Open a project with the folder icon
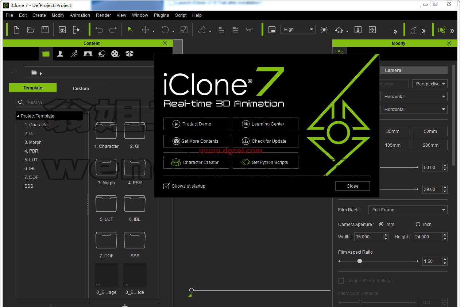The height and width of the screenshot is (307, 460). pos(31,30)
